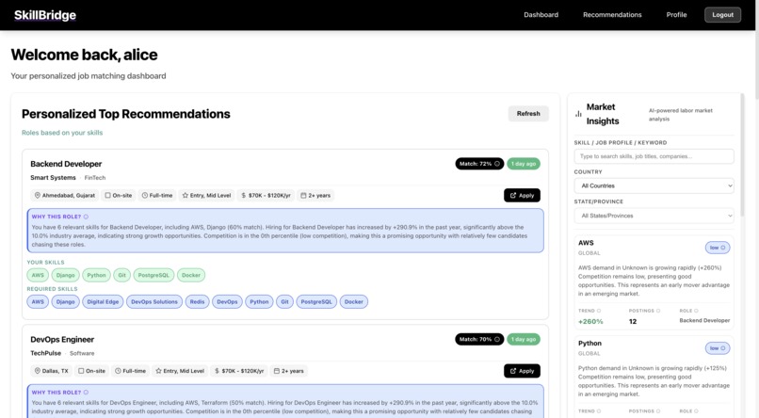The width and height of the screenshot is (759, 418).
Task: Click the 1 day ago badge on Backend Developer
Action: pos(524,164)
